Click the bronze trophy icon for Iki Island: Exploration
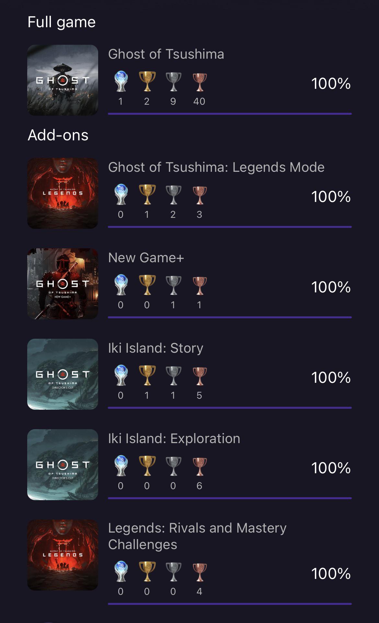379x623 pixels. tap(200, 465)
